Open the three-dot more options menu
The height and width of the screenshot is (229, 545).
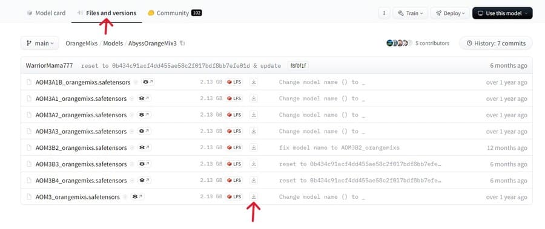coord(384,13)
